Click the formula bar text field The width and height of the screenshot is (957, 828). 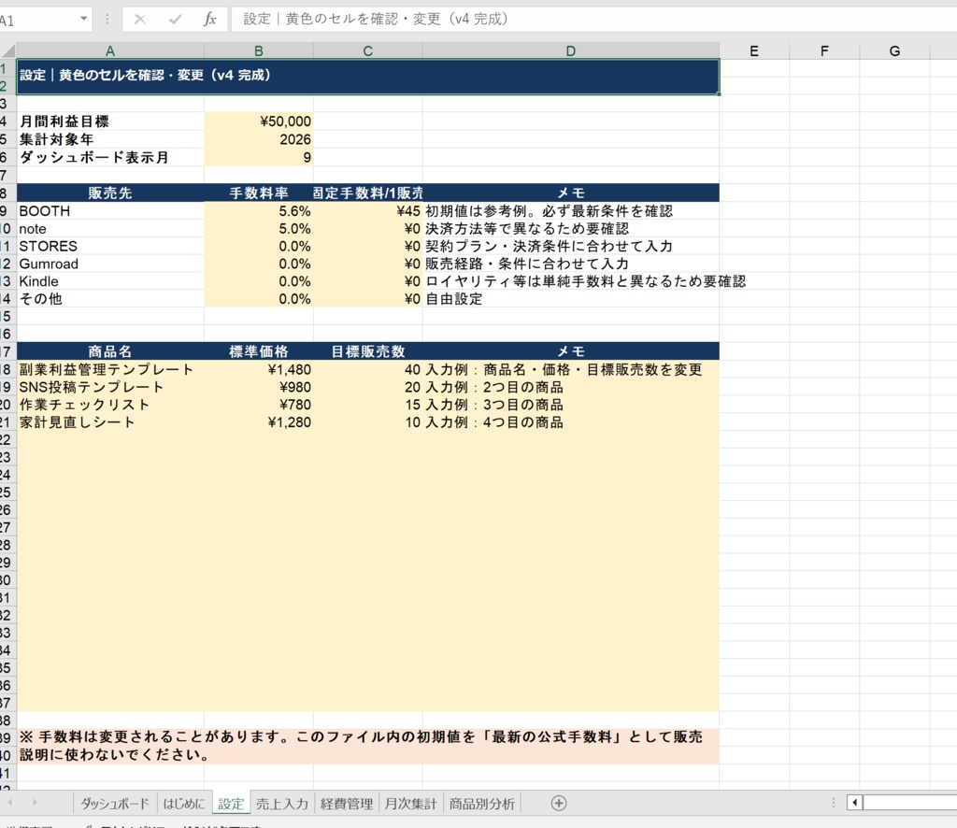click(x=593, y=19)
